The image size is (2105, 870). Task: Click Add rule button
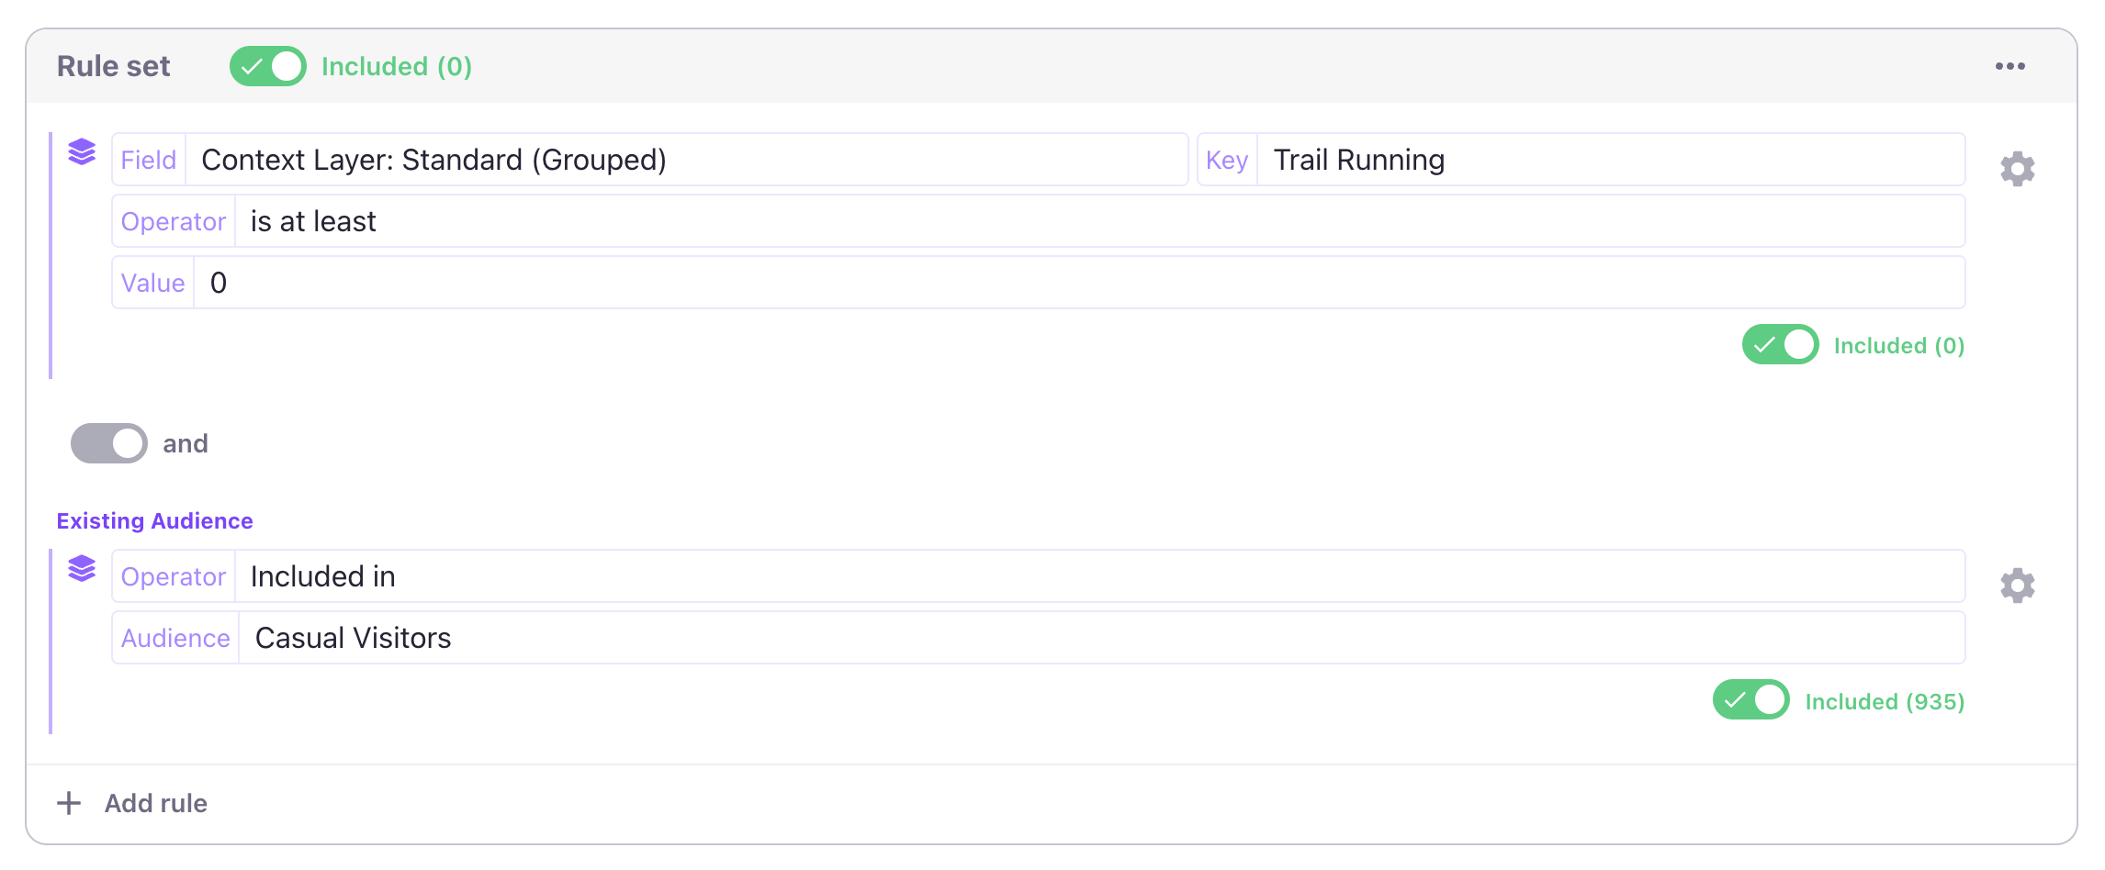pos(132,803)
